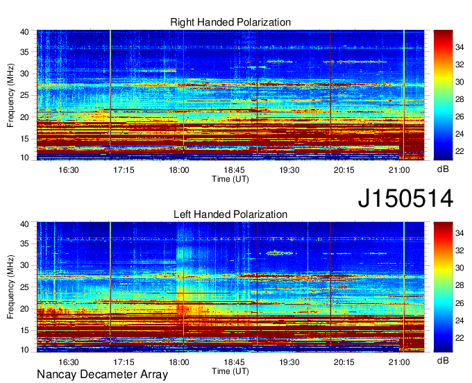The image size is (472, 383).
Task: Click the right-handed spectrogram plot area
Action: 230,95
